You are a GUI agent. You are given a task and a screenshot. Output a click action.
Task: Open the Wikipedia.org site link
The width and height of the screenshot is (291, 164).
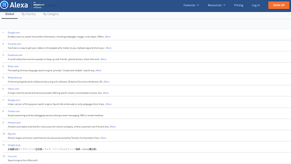[14, 78]
